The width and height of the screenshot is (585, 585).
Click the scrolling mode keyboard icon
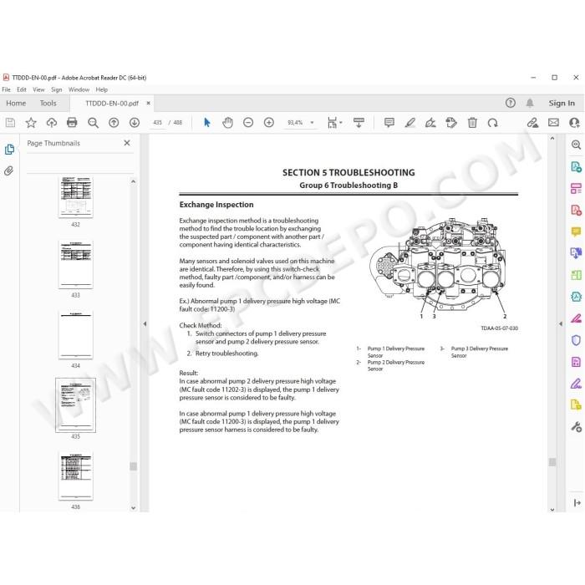tap(359, 122)
